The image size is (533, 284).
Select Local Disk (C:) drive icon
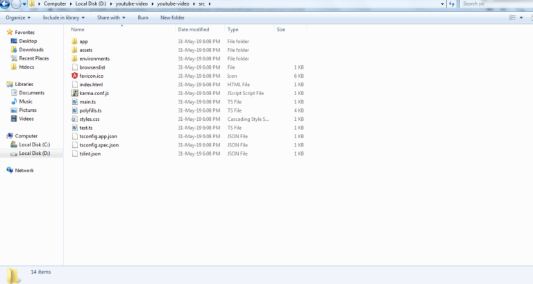[x=14, y=144]
